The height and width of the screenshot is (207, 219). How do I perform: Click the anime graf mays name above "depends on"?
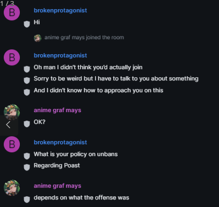coord(57,186)
